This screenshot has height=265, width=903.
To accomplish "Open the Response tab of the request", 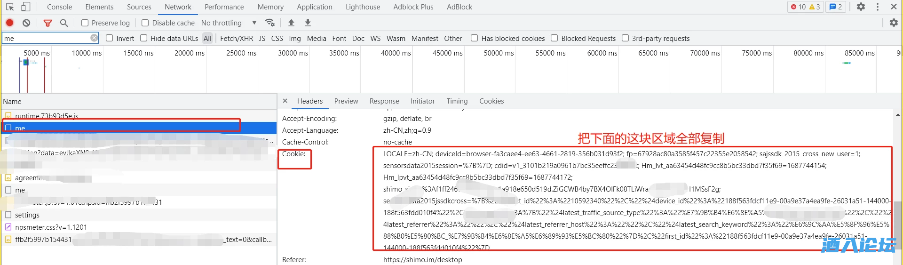I will [384, 101].
